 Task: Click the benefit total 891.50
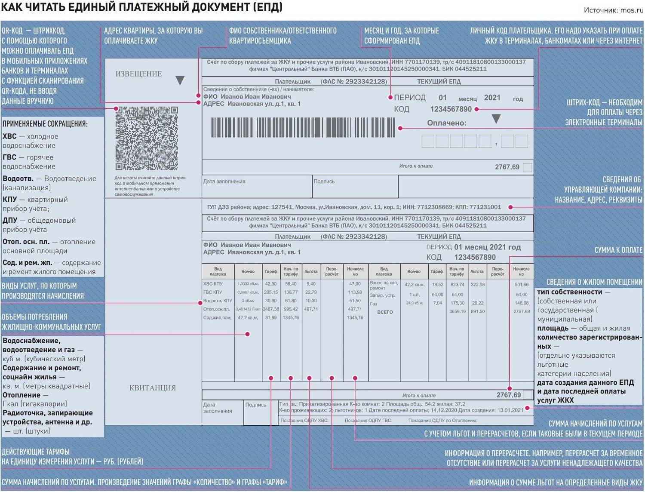point(478,312)
